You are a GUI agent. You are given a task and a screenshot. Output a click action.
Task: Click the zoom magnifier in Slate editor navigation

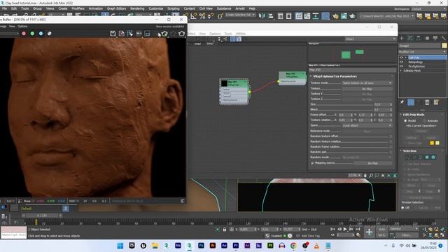371,176
